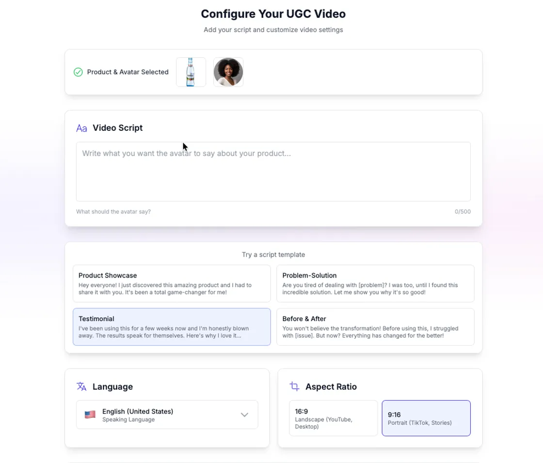This screenshot has width=543, height=463.
Task: Select the 9:16 Portrait aspect ratio
Action: pos(426,417)
